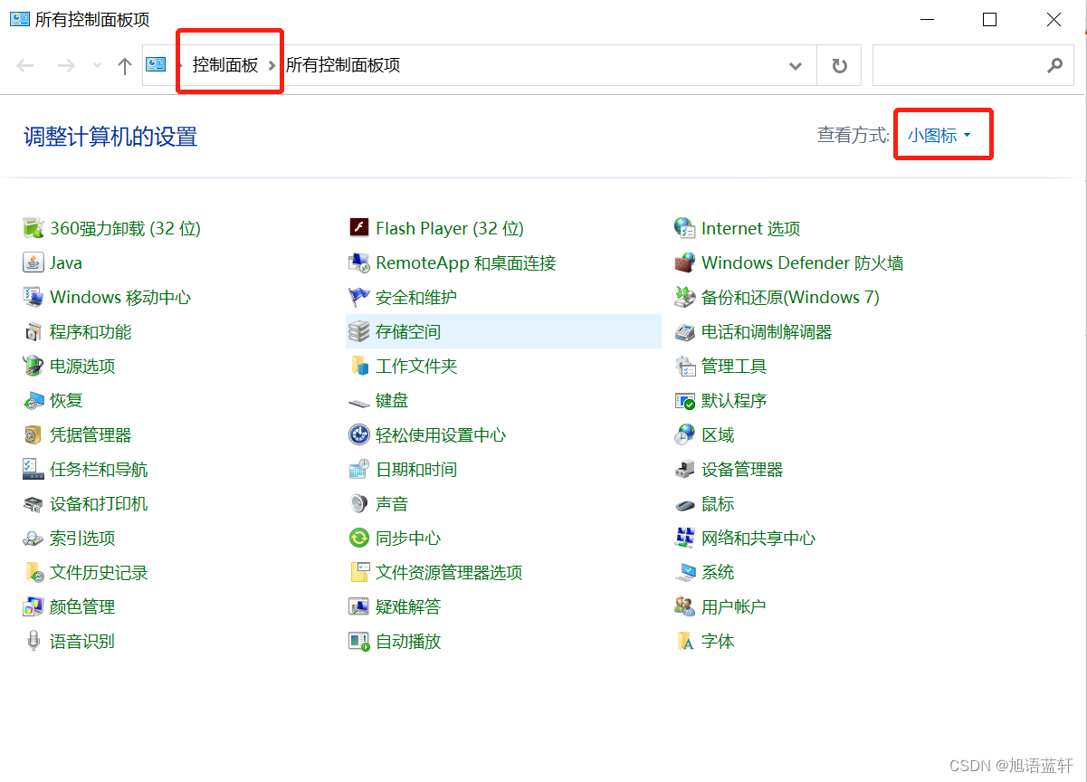
Task: Click the 默认程序 icon
Action: 685,400
